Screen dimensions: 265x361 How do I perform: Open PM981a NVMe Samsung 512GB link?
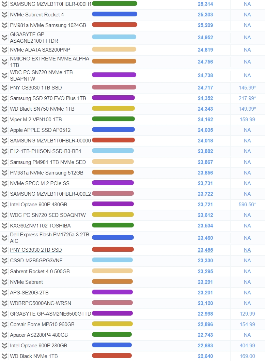tap(47, 173)
